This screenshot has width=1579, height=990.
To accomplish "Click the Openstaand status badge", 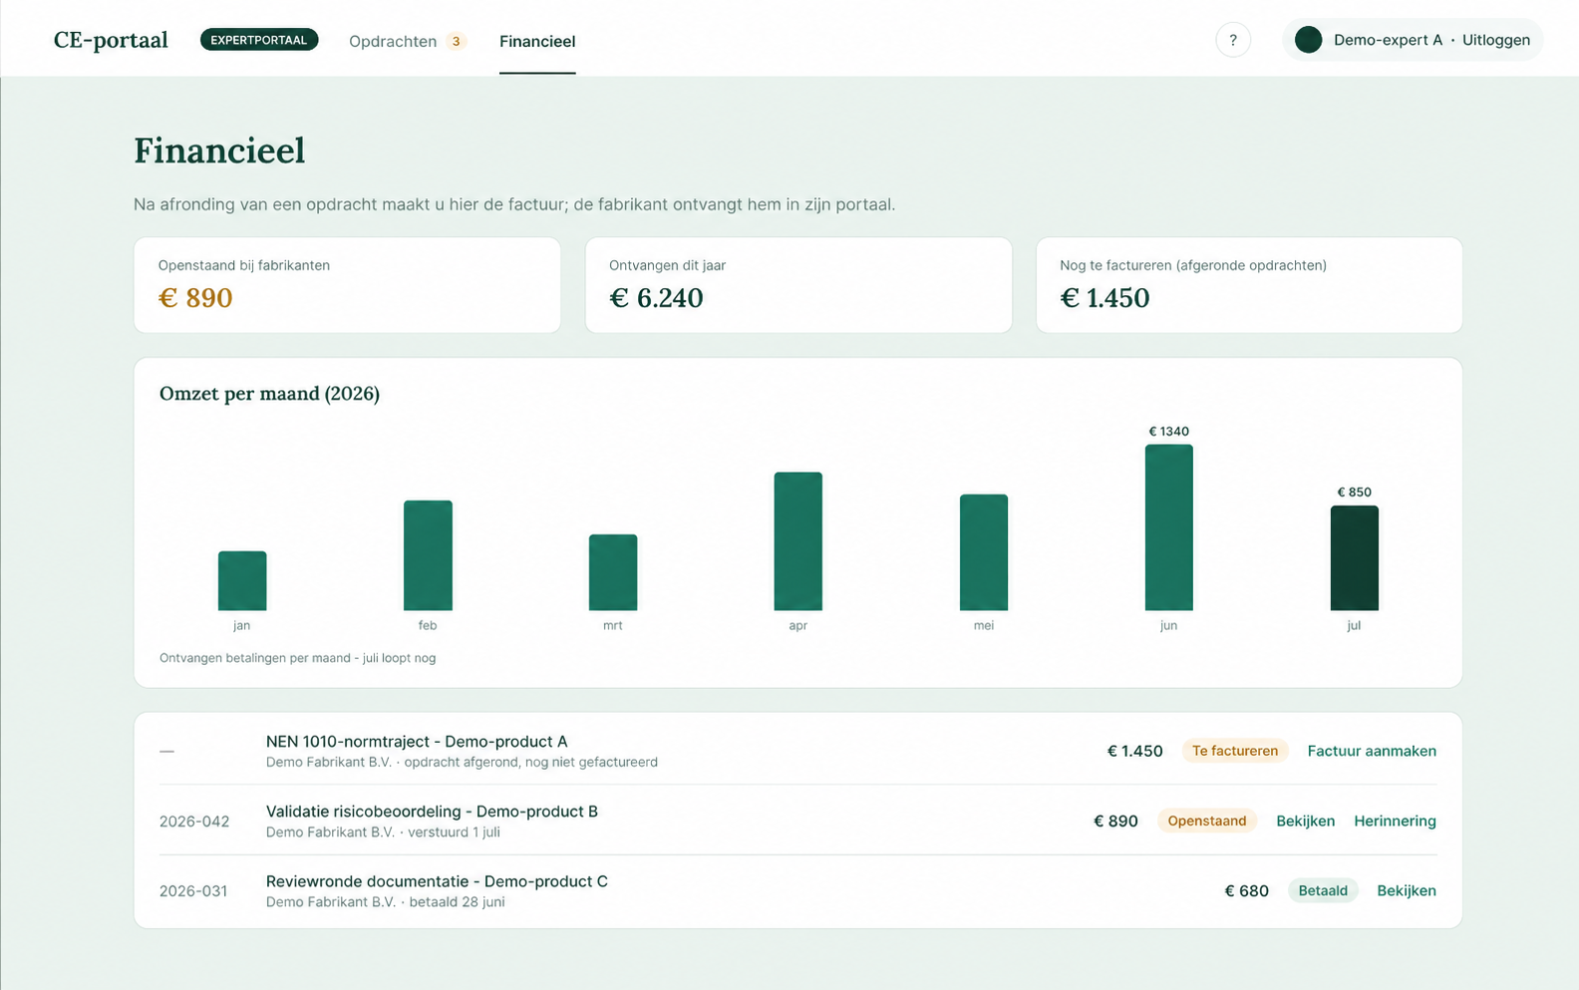I will (1207, 821).
